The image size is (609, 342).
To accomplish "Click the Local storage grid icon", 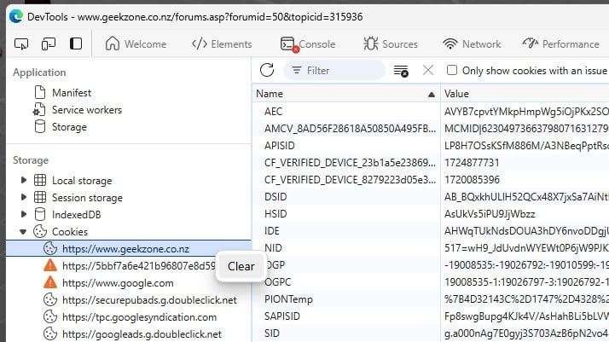I will (40, 180).
